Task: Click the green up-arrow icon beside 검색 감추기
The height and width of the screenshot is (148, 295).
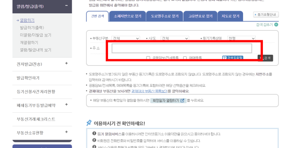Action: pyautogui.click(x=276, y=25)
